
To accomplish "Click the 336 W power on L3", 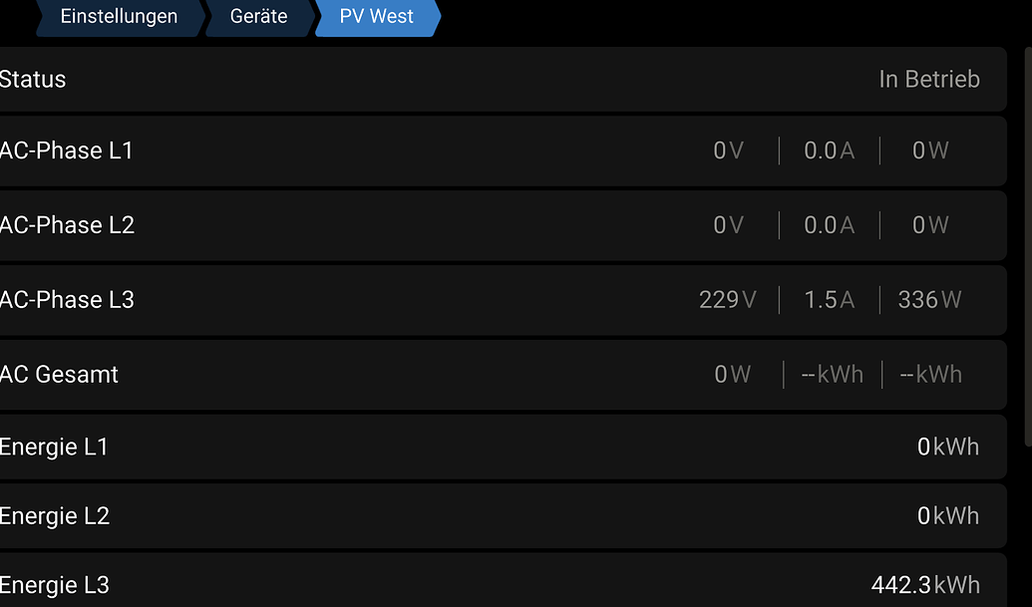I will pos(929,300).
